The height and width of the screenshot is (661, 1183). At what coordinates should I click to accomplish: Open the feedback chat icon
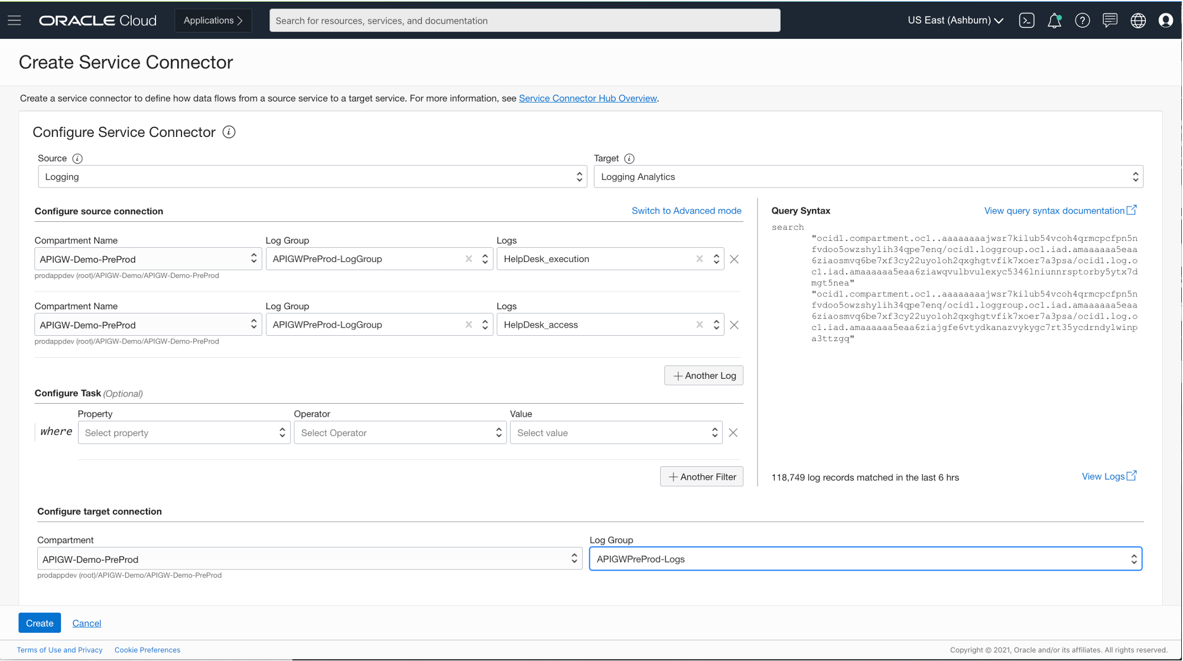pos(1110,20)
